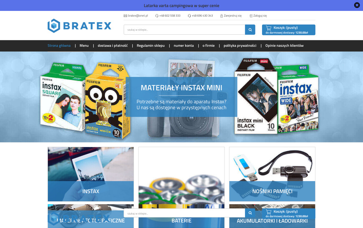Click the BRATEX logo in header
The width and height of the screenshot is (363, 228).
click(79, 26)
